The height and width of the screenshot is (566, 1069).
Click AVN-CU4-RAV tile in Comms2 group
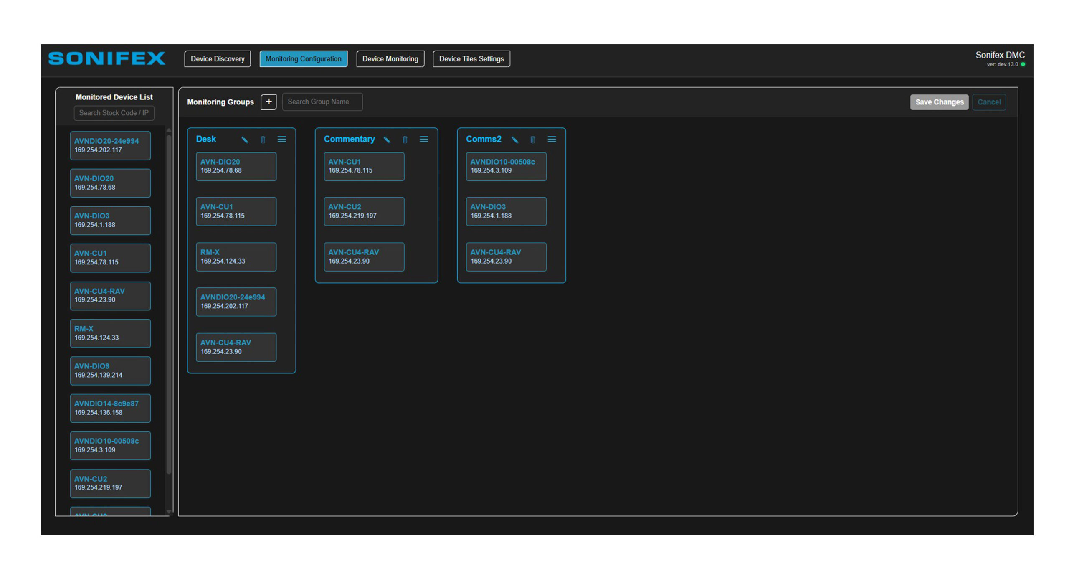pos(506,257)
